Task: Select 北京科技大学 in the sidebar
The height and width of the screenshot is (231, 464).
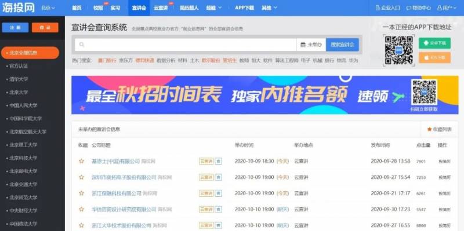Action: point(23,158)
